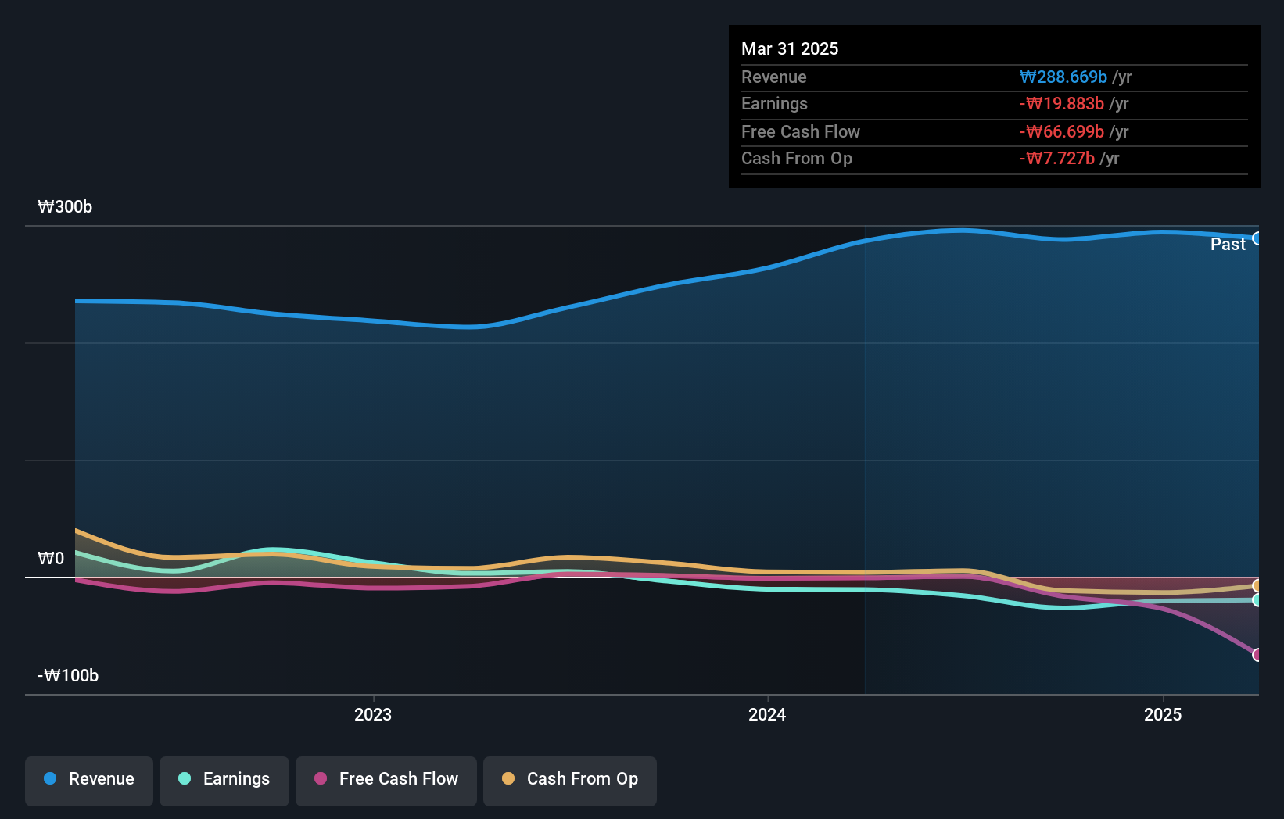
Task: Click the Earnings line endpoint marker
Action: [x=1257, y=600]
